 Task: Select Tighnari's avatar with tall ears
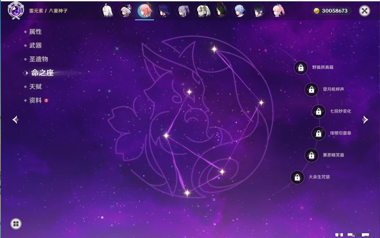point(221,11)
